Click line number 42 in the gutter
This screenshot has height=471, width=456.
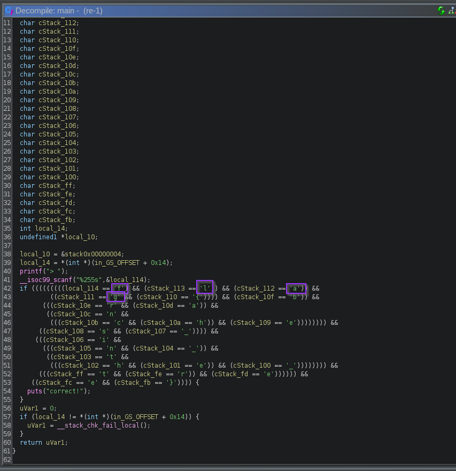tap(6, 288)
